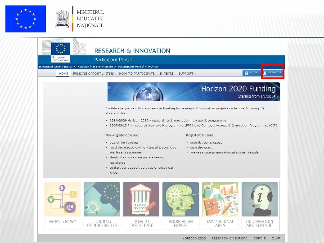This screenshot has width=324, height=243.
Task: Click the My Personal Area caption
Action: tap(220, 223)
